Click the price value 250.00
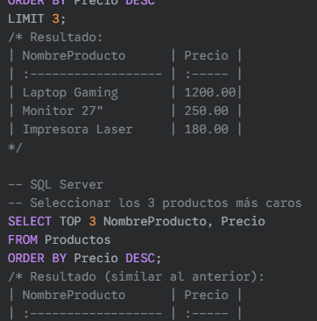317x321 pixels. pyautogui.click(x=207, y=111)
